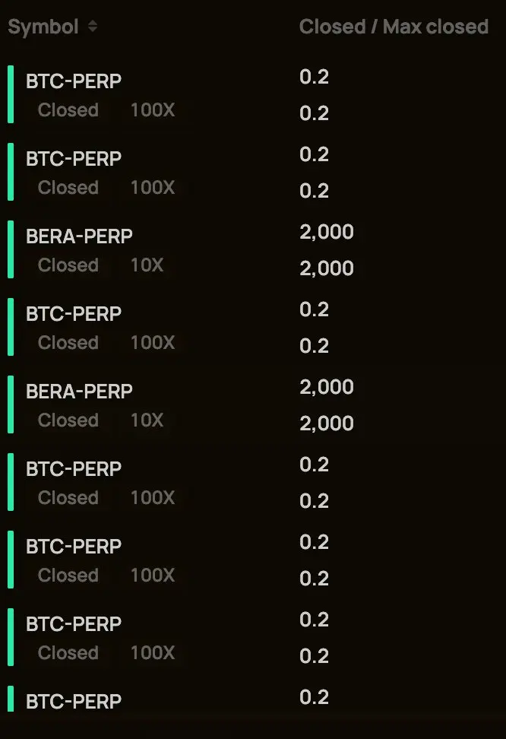Viewport: 506px width, 739px height.
Task: Click the Symbol column header label
Action: coord(43,27)
